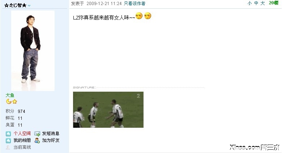
Task: Click the 加为好友 add friend icon
Action: point(37,140)
